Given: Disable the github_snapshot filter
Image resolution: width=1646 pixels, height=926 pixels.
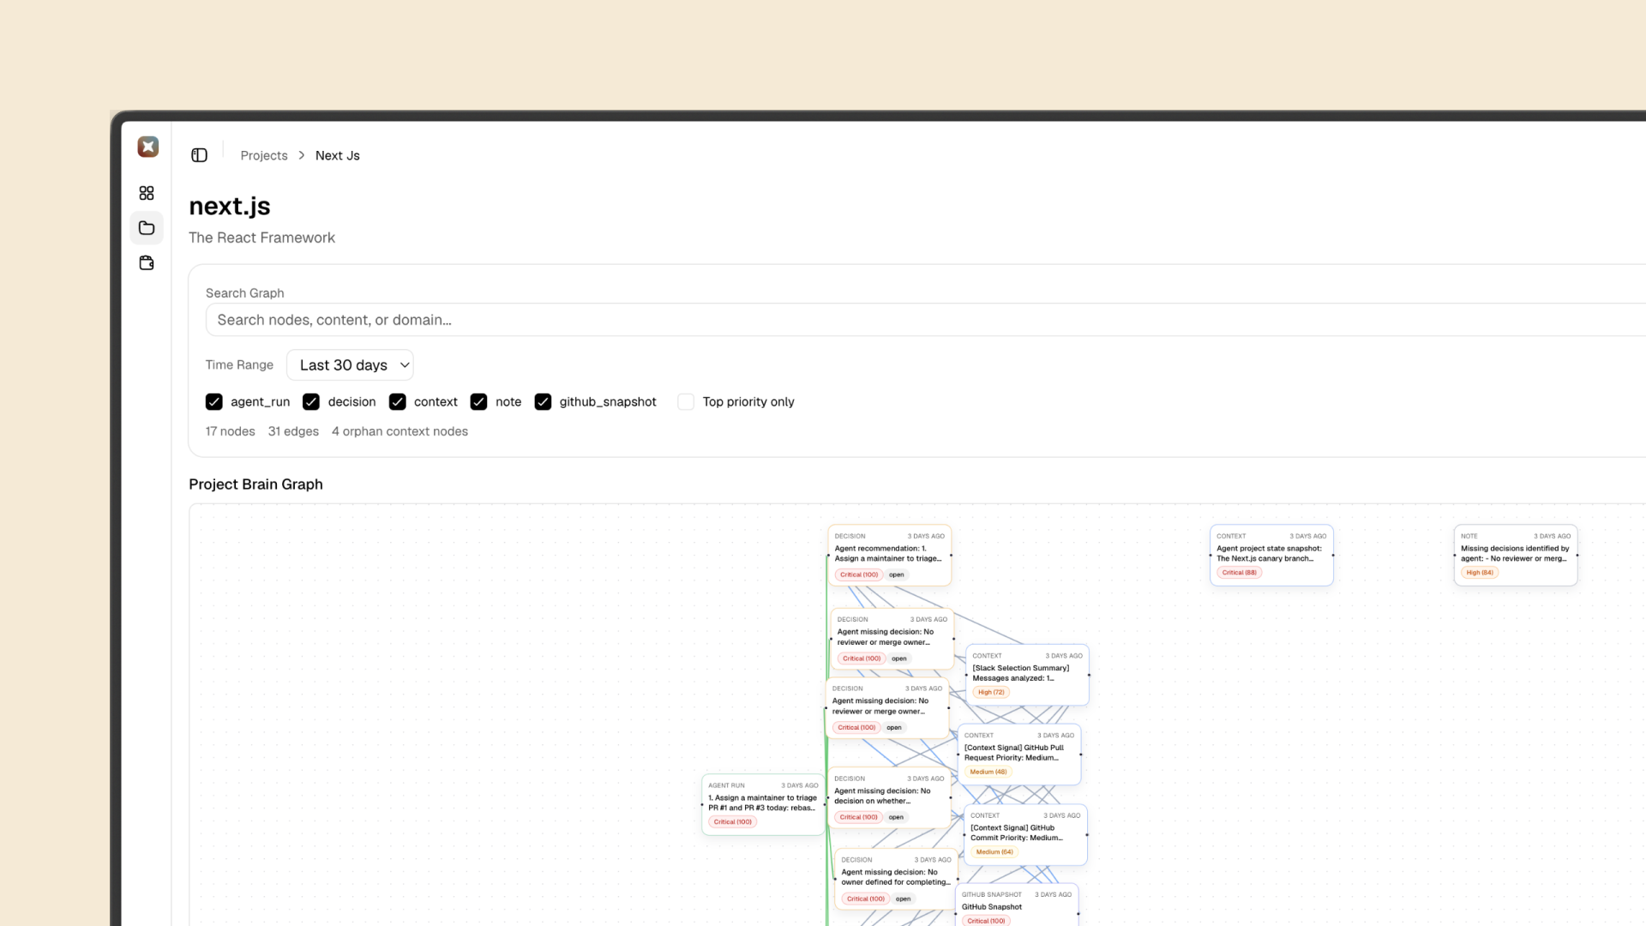Looking at the screenshot, I should [543, 401].
